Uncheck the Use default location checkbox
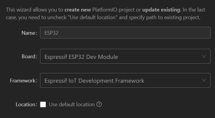Viewport: 215px width, 118px height. [x=43, y=104]
